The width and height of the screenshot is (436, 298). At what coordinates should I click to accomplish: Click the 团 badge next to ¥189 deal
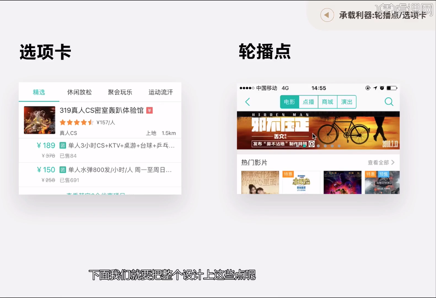(x=63, y=146)
